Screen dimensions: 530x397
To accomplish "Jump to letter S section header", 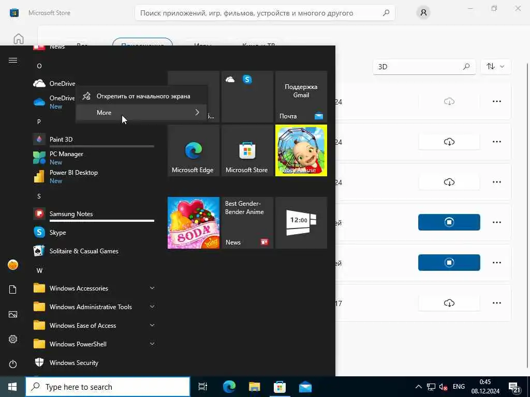I will [x=39, y=196].
